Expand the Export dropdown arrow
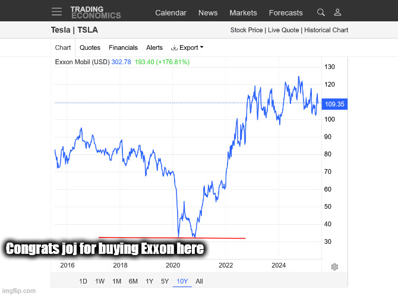The image size is (398, 296). (202, 47)
